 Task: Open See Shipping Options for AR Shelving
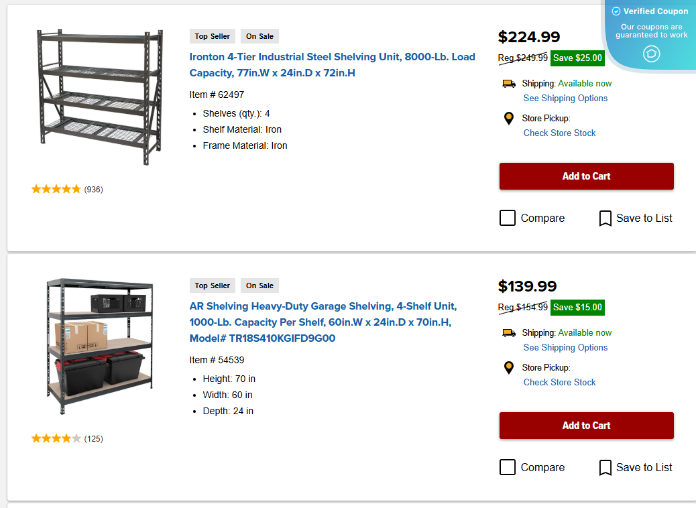pyautogui.click(x=565, y=347)
